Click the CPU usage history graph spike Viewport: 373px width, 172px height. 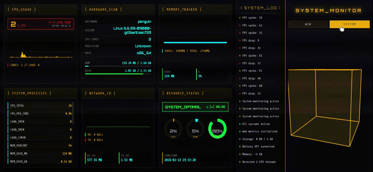pyautogui.click(x=23, y=54)
